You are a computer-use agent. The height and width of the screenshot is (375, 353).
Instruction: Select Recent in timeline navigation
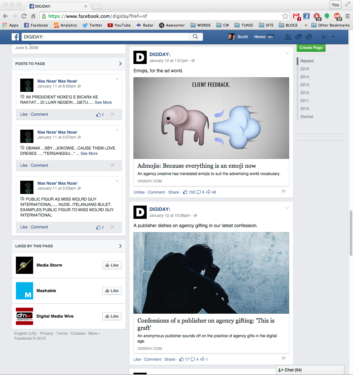tap(307, 61)
